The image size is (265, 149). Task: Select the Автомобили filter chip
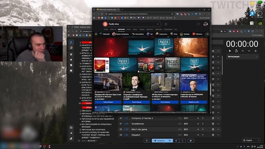click(138, 34)
